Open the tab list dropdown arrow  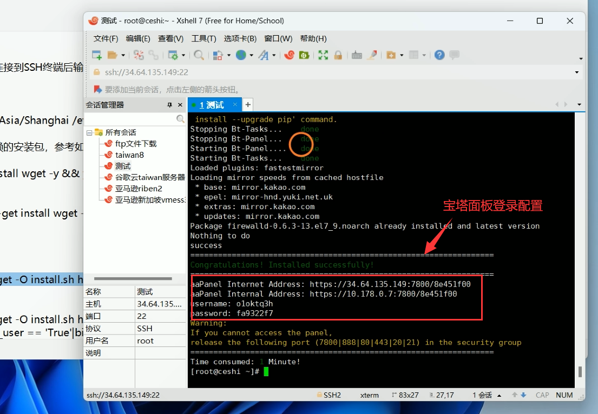[579, 104]
